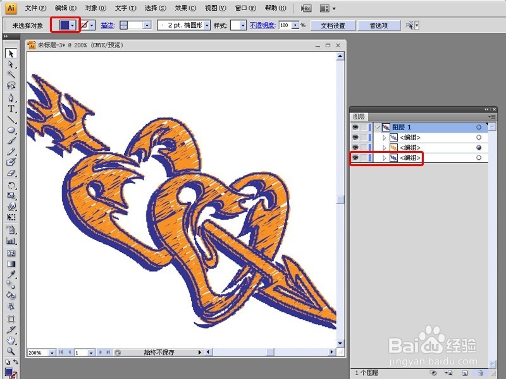Click the 首选项 button
The image size is (506, 379).
coord(378,25)
